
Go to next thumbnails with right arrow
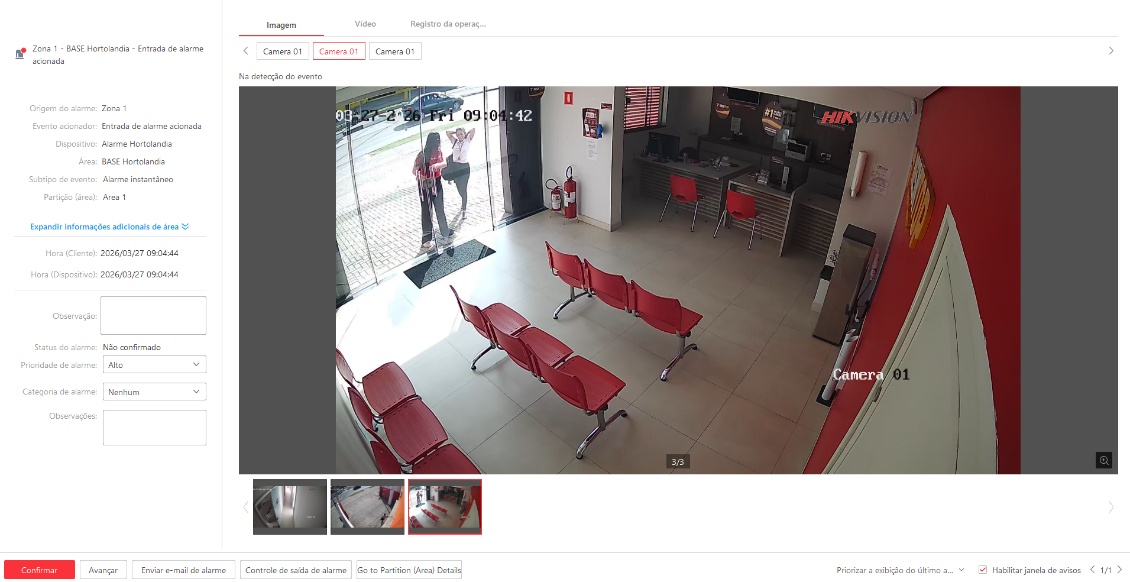coord(1110,507)
